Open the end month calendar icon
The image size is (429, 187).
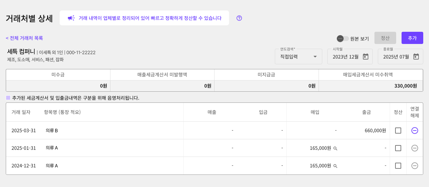[x=416, y=56]
